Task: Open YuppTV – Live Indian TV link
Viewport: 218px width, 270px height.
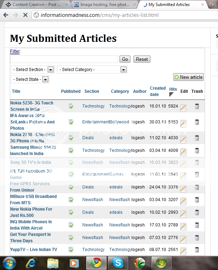Action: (34, 250)
